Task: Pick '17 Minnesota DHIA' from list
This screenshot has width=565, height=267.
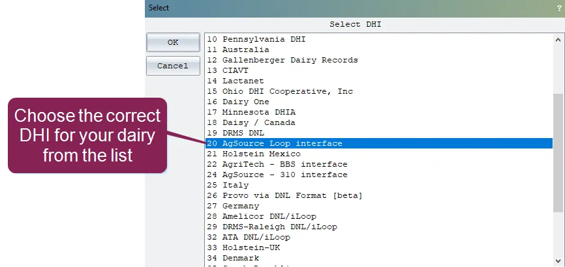Action: [x=379, y=112]
